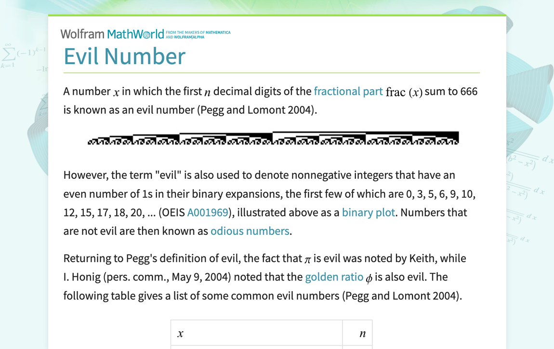This screenshot has height=349, width=554.
Task: Click the pi symbol in the third paragraph
Action: click(x=307, y=260)
